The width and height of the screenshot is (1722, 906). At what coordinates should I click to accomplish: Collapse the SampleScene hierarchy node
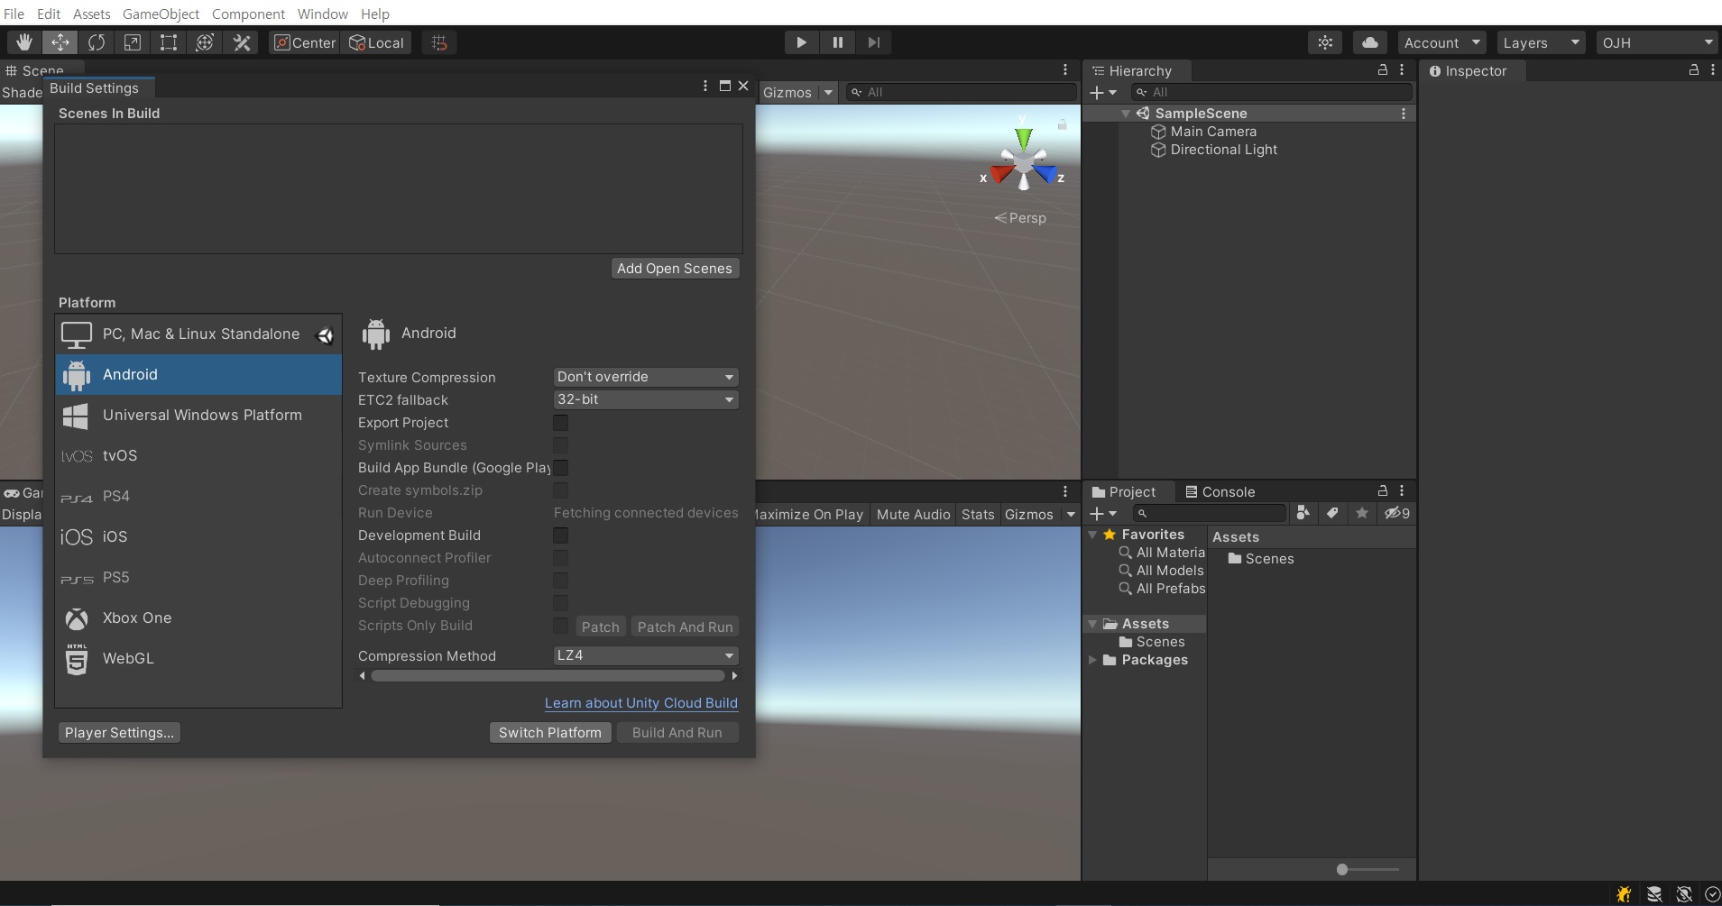(x=1126, y=114)
